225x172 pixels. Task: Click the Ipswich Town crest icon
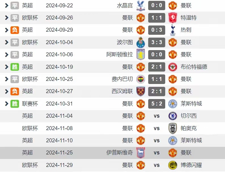pyautogui.click(x=141, y=153)
